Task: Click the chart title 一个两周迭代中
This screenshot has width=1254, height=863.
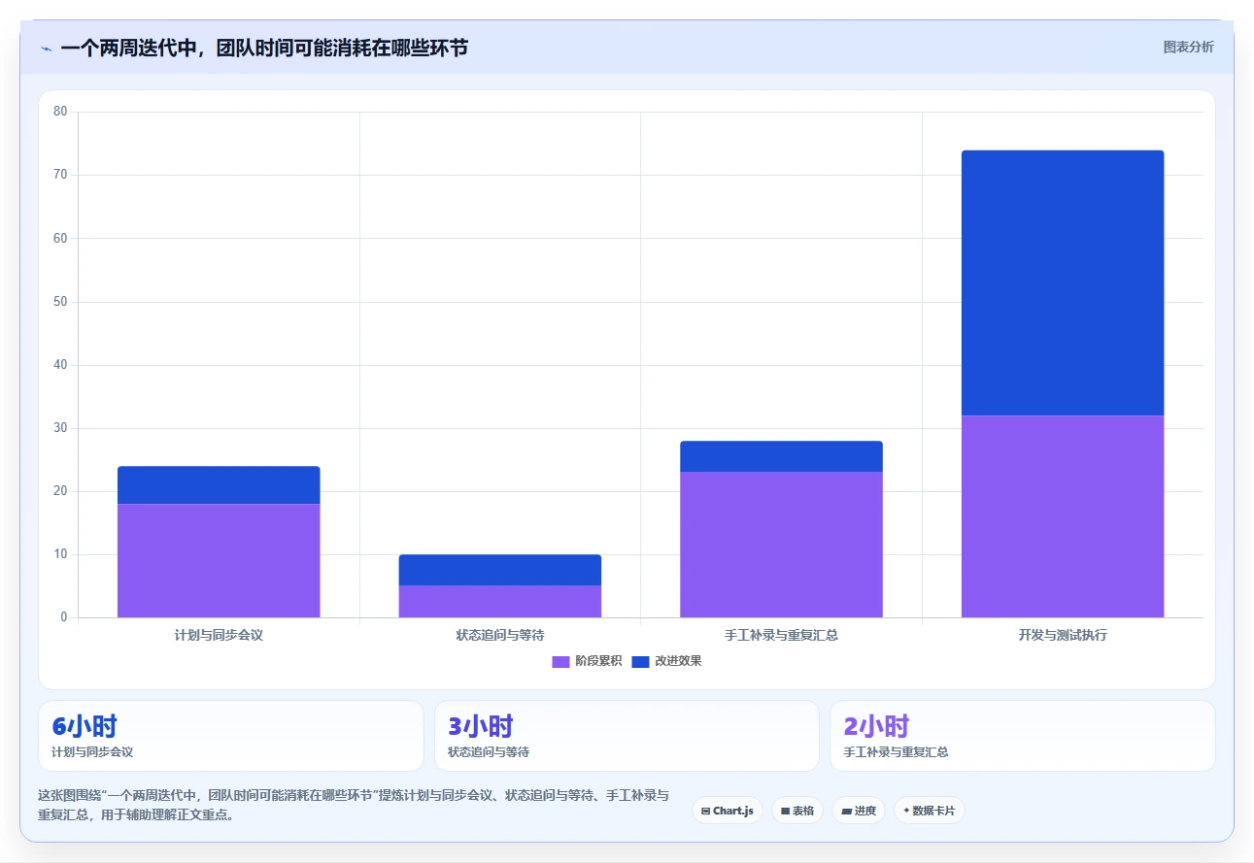Action: (263, 47)
